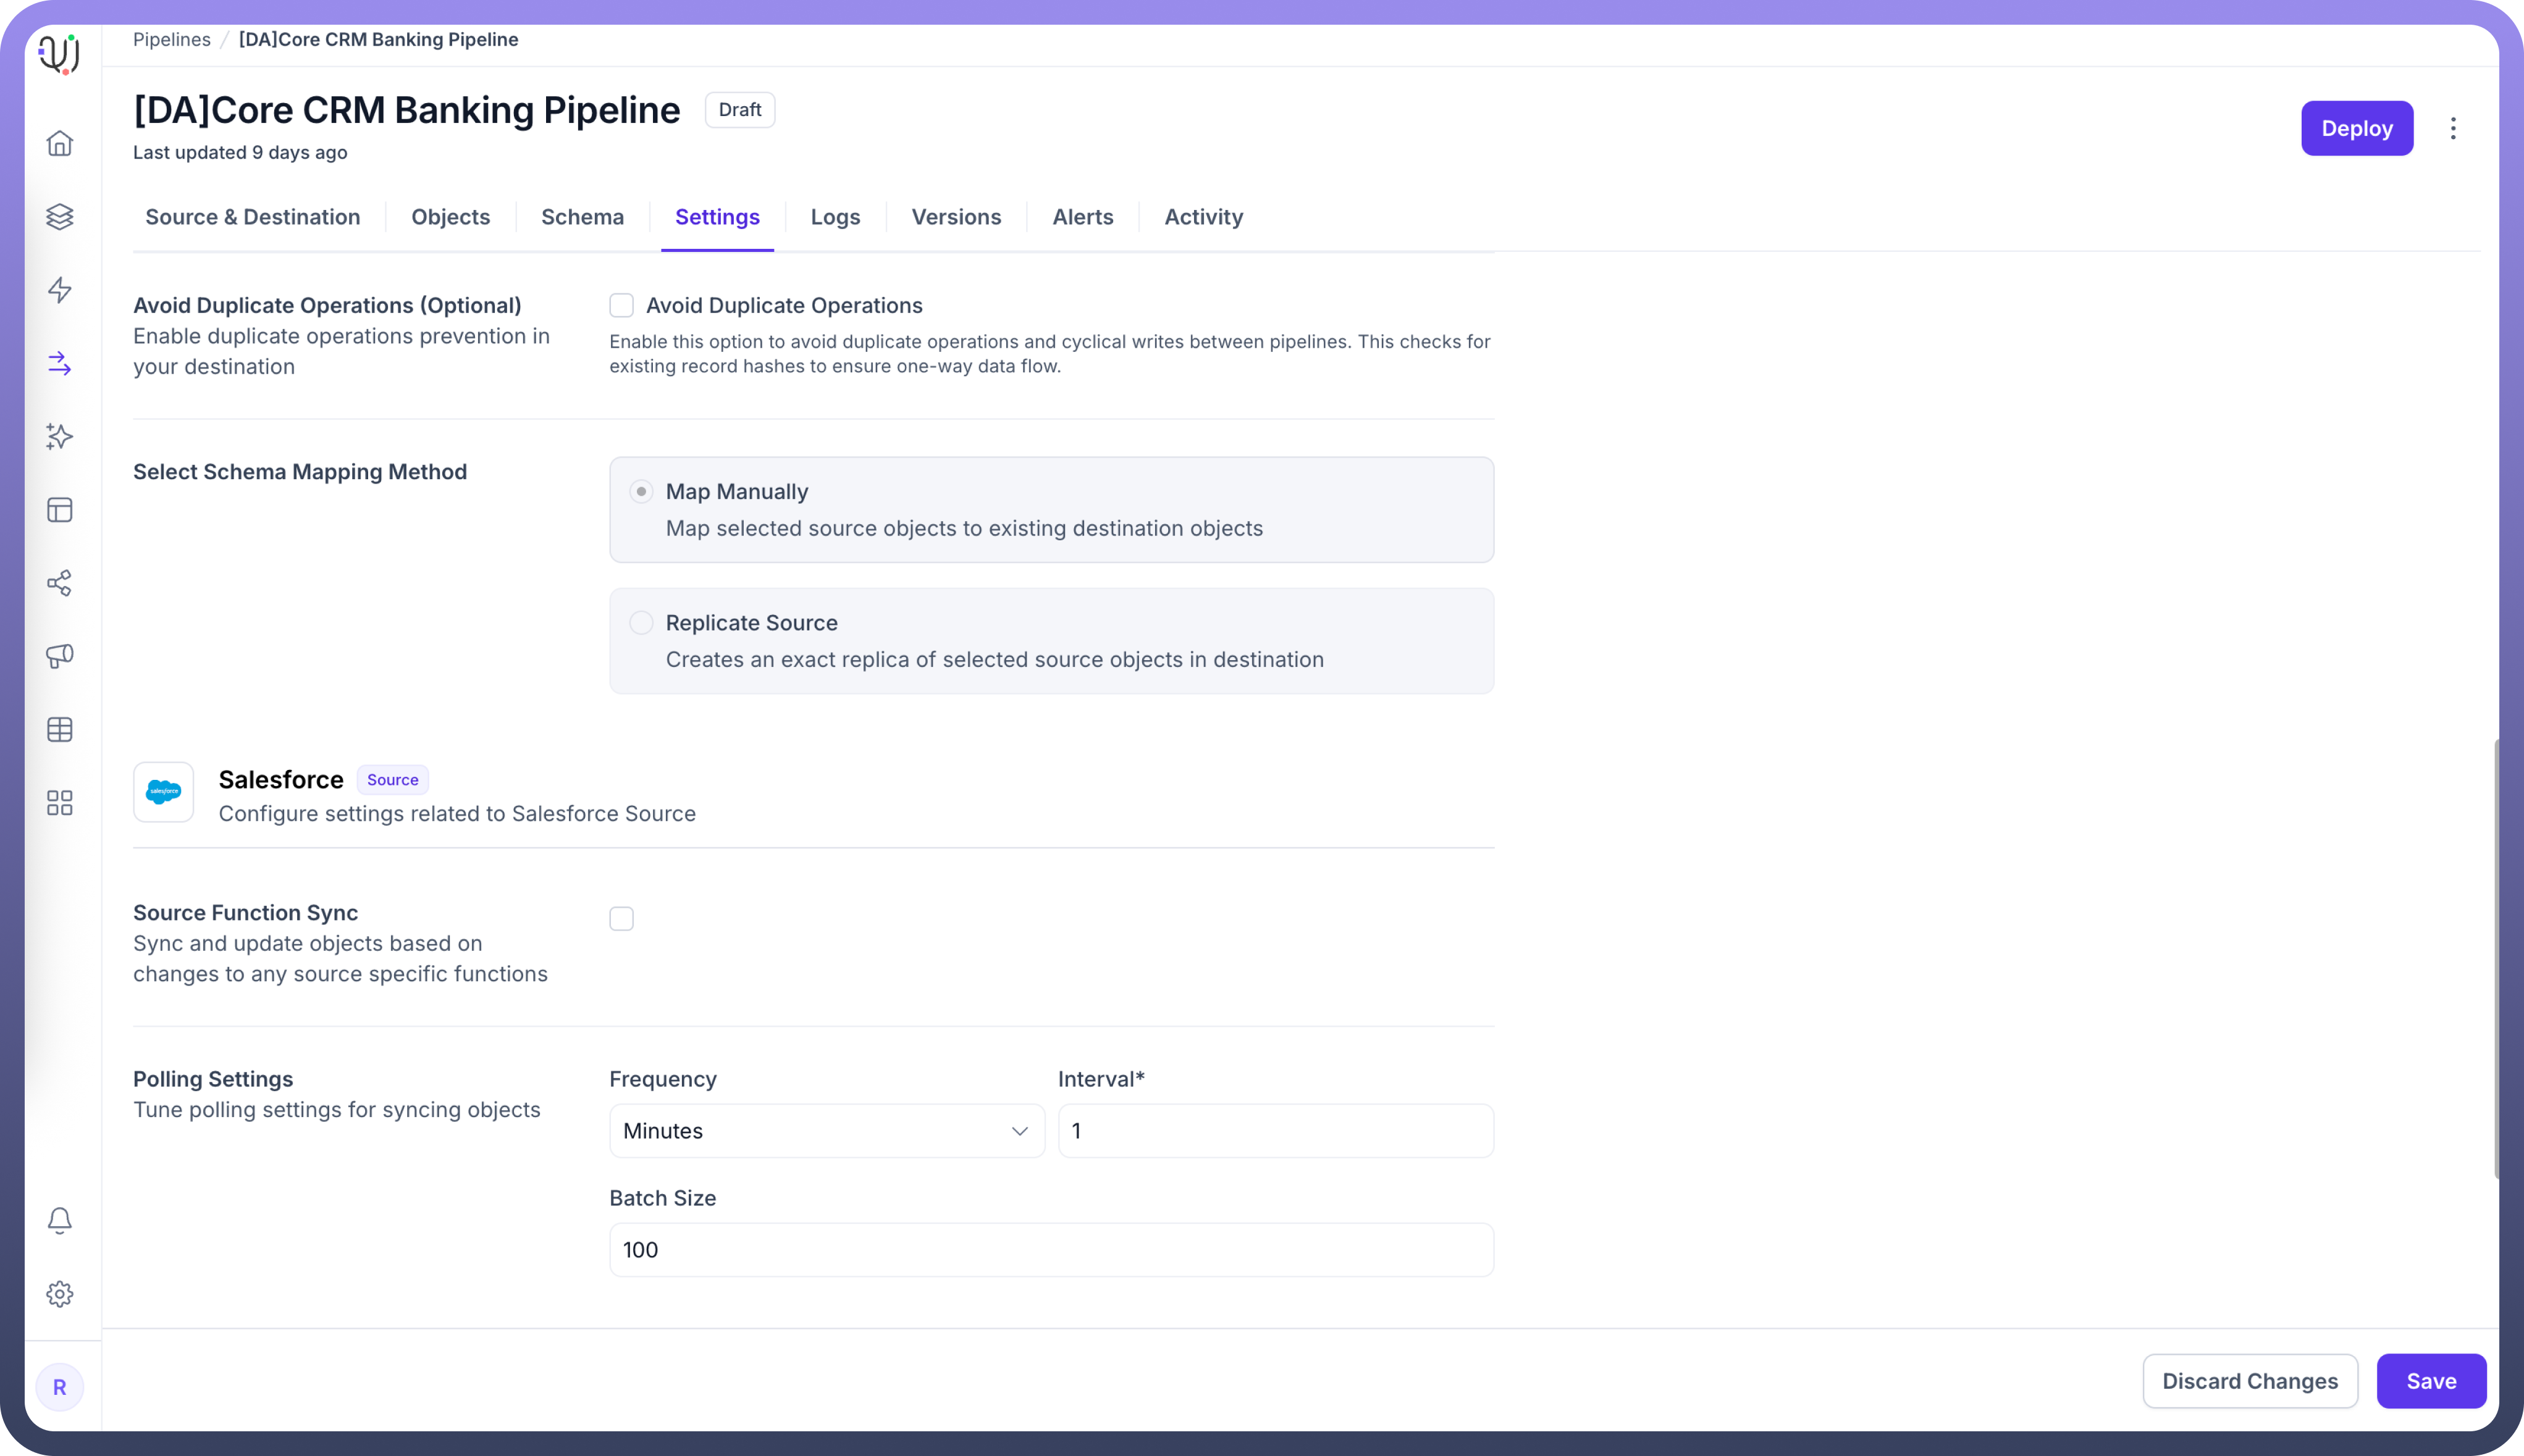Click the notifications bell icon
This screenshot has width=2524, height=1456.
pyautogui.click(x=60, y=1220)
